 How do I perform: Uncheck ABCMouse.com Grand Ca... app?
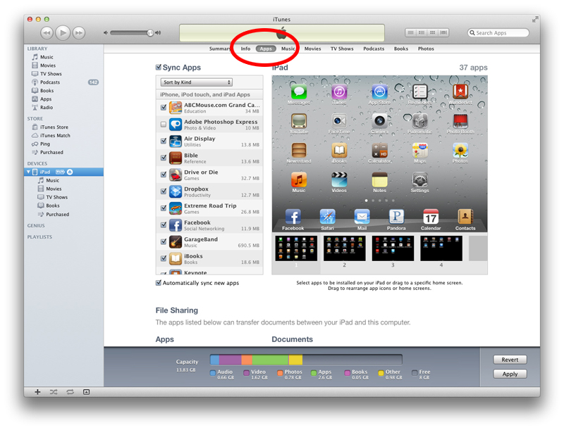click(x=164, y=107)
